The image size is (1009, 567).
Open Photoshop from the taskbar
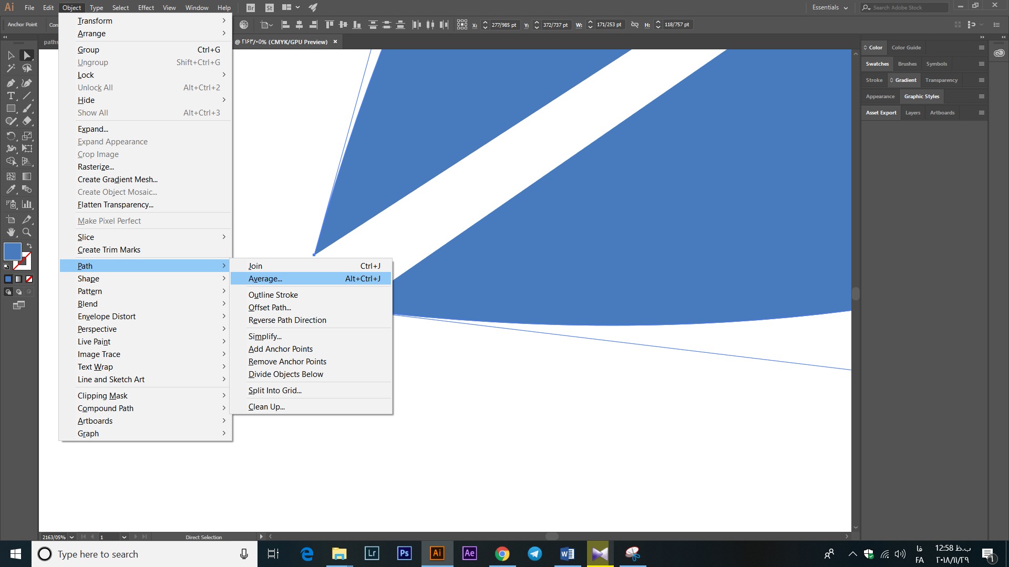click(404, 554)
